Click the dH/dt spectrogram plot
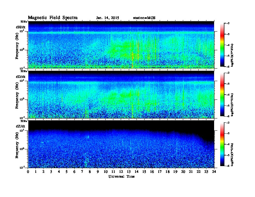The image size is (255, 197). 121,45
